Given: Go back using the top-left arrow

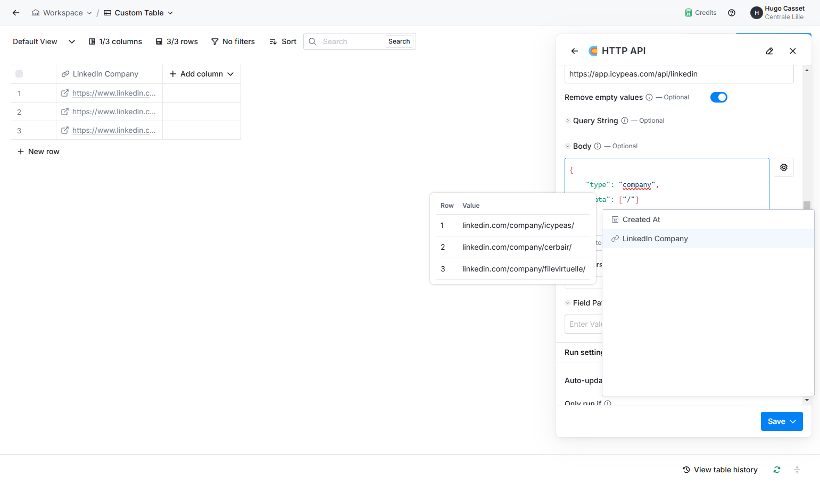Looking at the screenshot, I should click(16, 13).
